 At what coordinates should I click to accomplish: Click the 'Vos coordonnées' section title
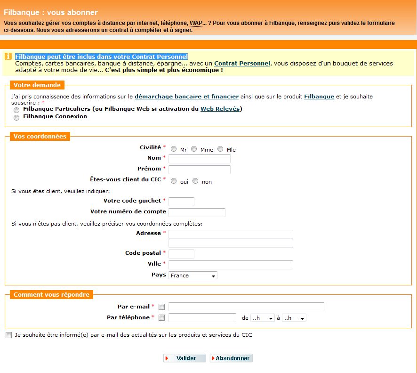[x=40, y=136]
